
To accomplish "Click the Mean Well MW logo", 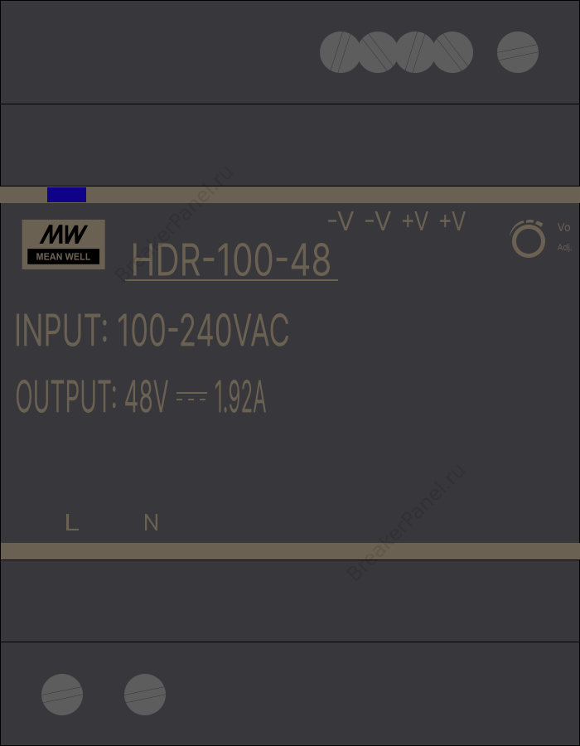I will pos(64,245).
